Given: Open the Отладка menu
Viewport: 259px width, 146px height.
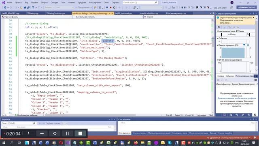Looking at the screenshot, I should [x=54, y=2].
